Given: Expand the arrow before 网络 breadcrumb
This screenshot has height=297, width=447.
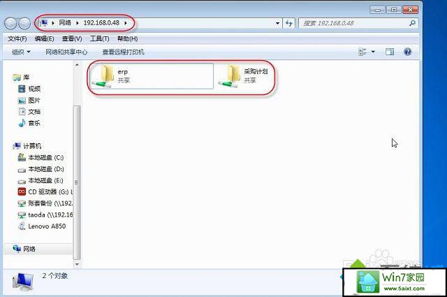Looking at the screenshot, I should (x=53, y=23).
